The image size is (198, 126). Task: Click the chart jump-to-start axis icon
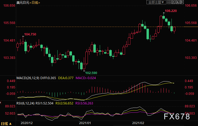tap(173, 2)
